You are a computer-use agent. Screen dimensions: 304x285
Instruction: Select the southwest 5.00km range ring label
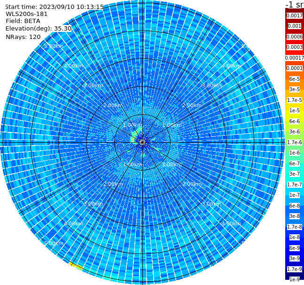(x=54, y=243)
